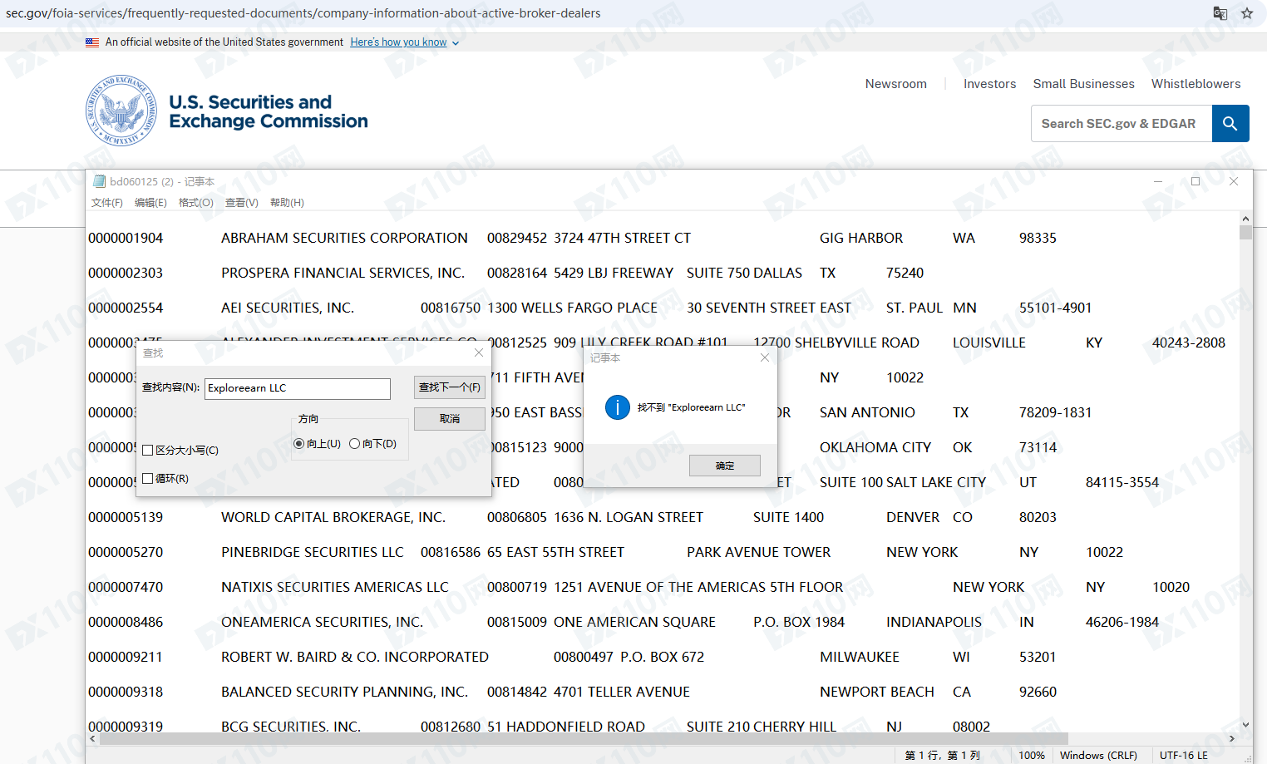The height and width of the screenshot is (764, 1267).
Task: Minimize the Notepad window
Action: click(1158, 181)
